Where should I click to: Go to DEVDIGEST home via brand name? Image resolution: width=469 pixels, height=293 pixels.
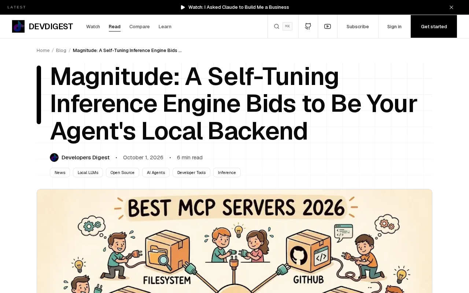pyautogui.click(x=51, y=26)
